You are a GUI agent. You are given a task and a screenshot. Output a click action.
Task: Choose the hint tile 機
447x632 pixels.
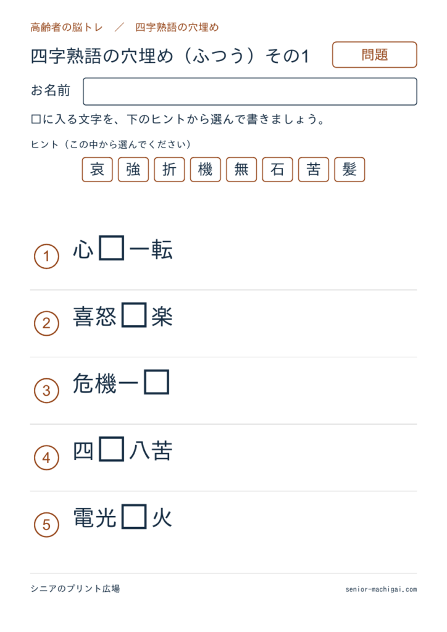tap(206, 170)
